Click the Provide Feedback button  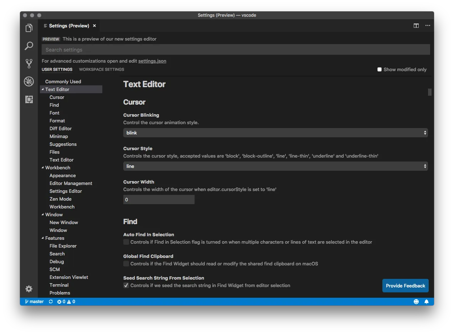tap(405, 286)
